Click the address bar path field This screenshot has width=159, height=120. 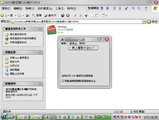click(x=77, y=22)
